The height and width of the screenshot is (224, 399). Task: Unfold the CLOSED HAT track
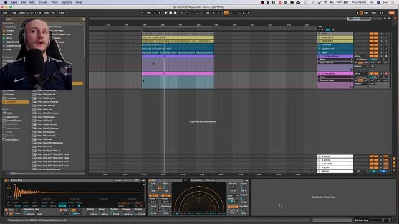tap(319, 49)
